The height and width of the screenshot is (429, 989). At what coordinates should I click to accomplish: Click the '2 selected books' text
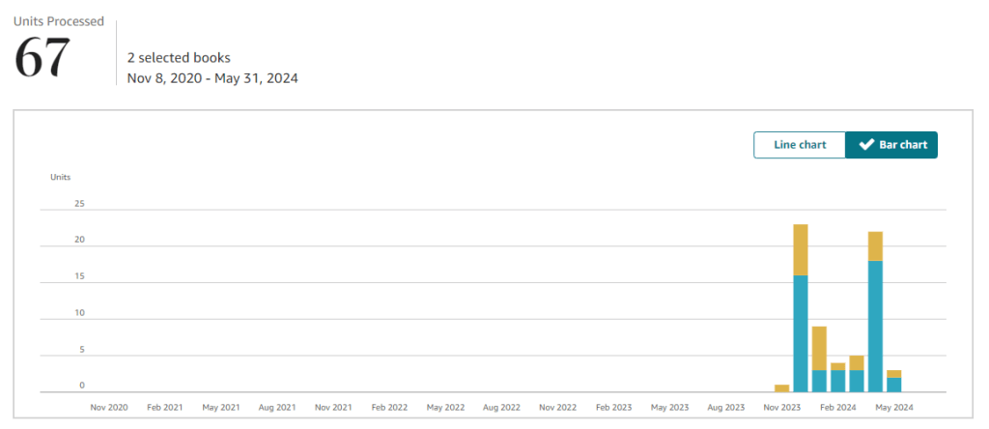(179, 58)
